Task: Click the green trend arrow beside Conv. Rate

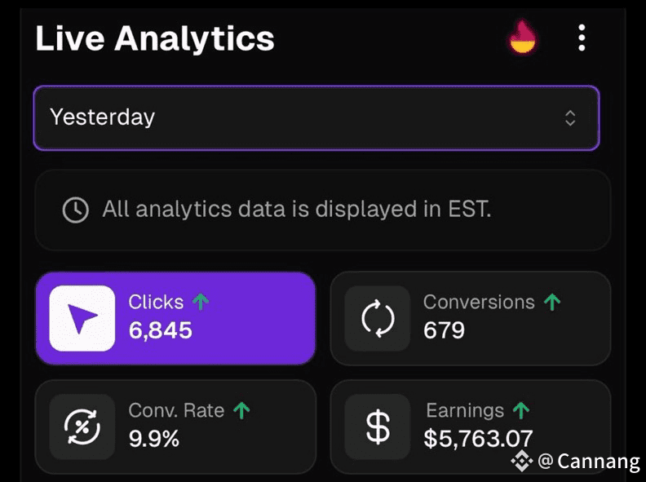Action: click(241, 410)
